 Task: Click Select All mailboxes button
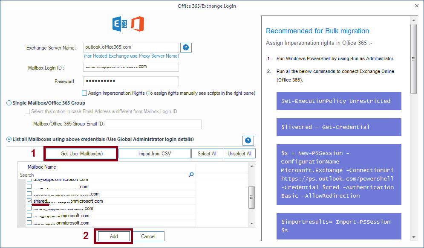click(207, 154)
